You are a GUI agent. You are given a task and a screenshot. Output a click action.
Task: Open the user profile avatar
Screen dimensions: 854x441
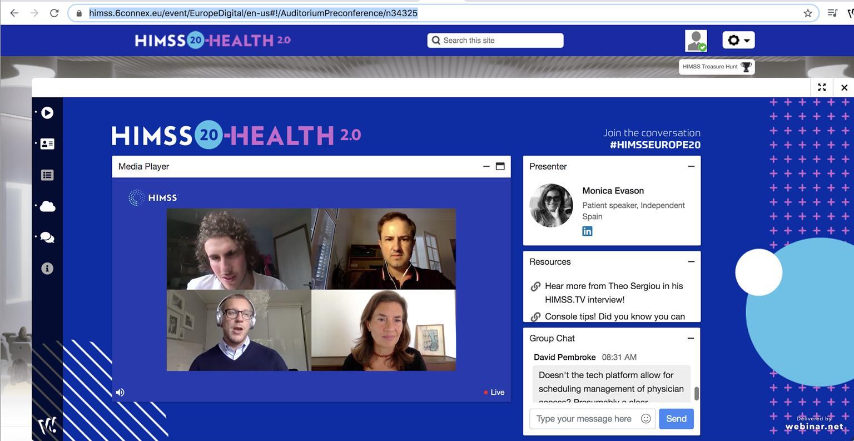[696, 41]
